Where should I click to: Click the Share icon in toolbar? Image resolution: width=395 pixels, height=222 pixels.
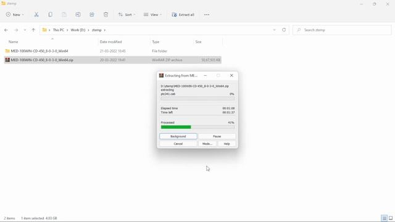point(92,15)
